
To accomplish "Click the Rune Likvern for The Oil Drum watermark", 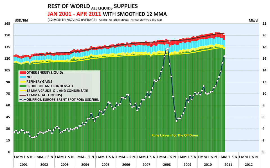I will [x=174, y=135].
